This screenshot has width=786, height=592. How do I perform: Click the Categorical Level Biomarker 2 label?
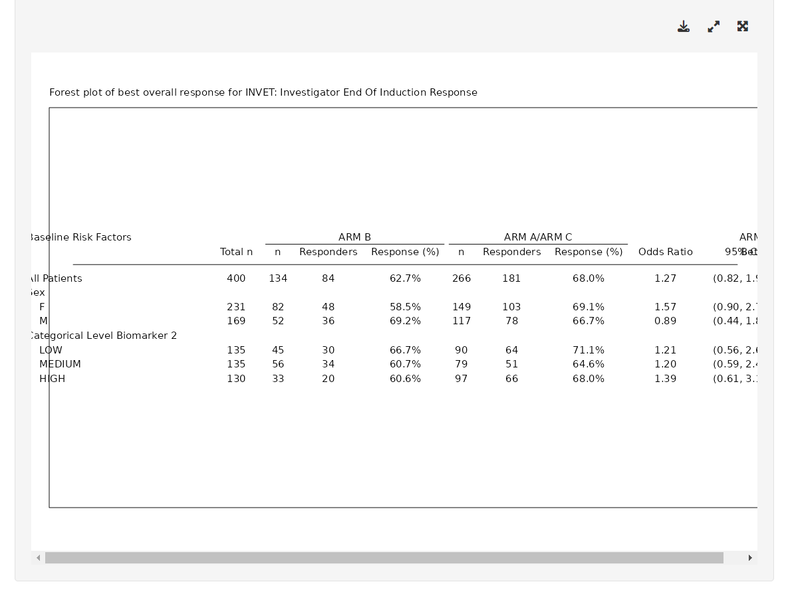coord(102,336)
